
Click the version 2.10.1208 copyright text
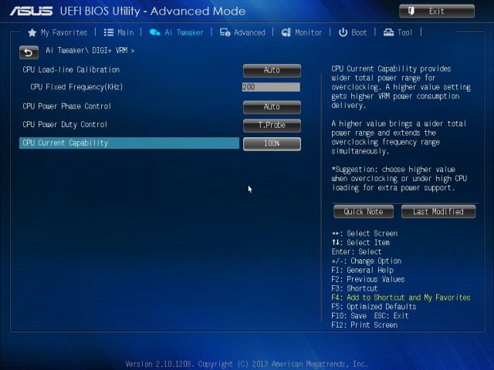tap(247, 364)
